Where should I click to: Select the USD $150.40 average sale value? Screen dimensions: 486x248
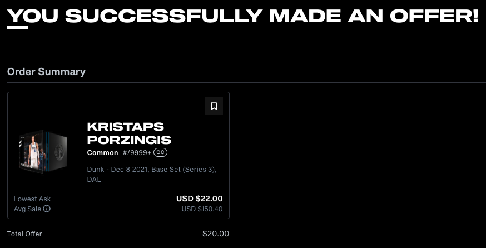202,209
